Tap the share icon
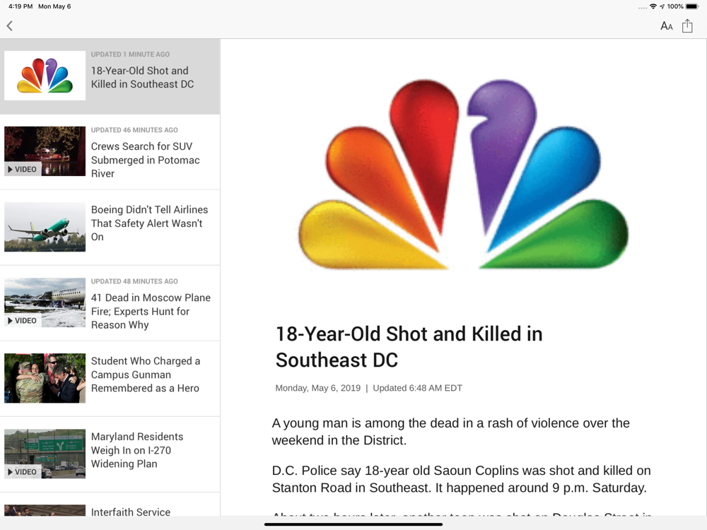 coord(687,25)
